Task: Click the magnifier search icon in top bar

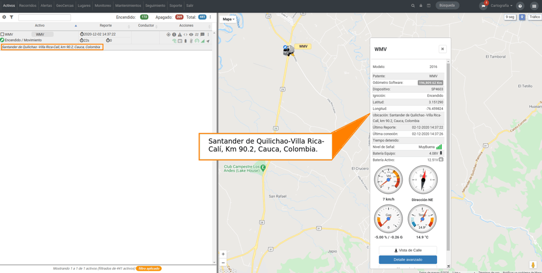Action: 413,6
